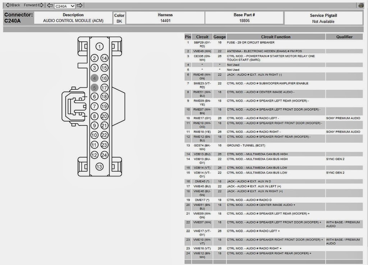Select pin 1 in connector diagram

point(100,47)
